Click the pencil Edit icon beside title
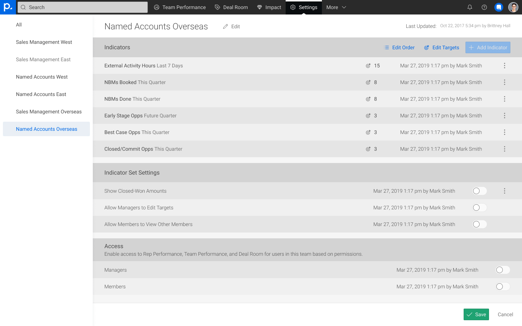 [x=225, y=26]
